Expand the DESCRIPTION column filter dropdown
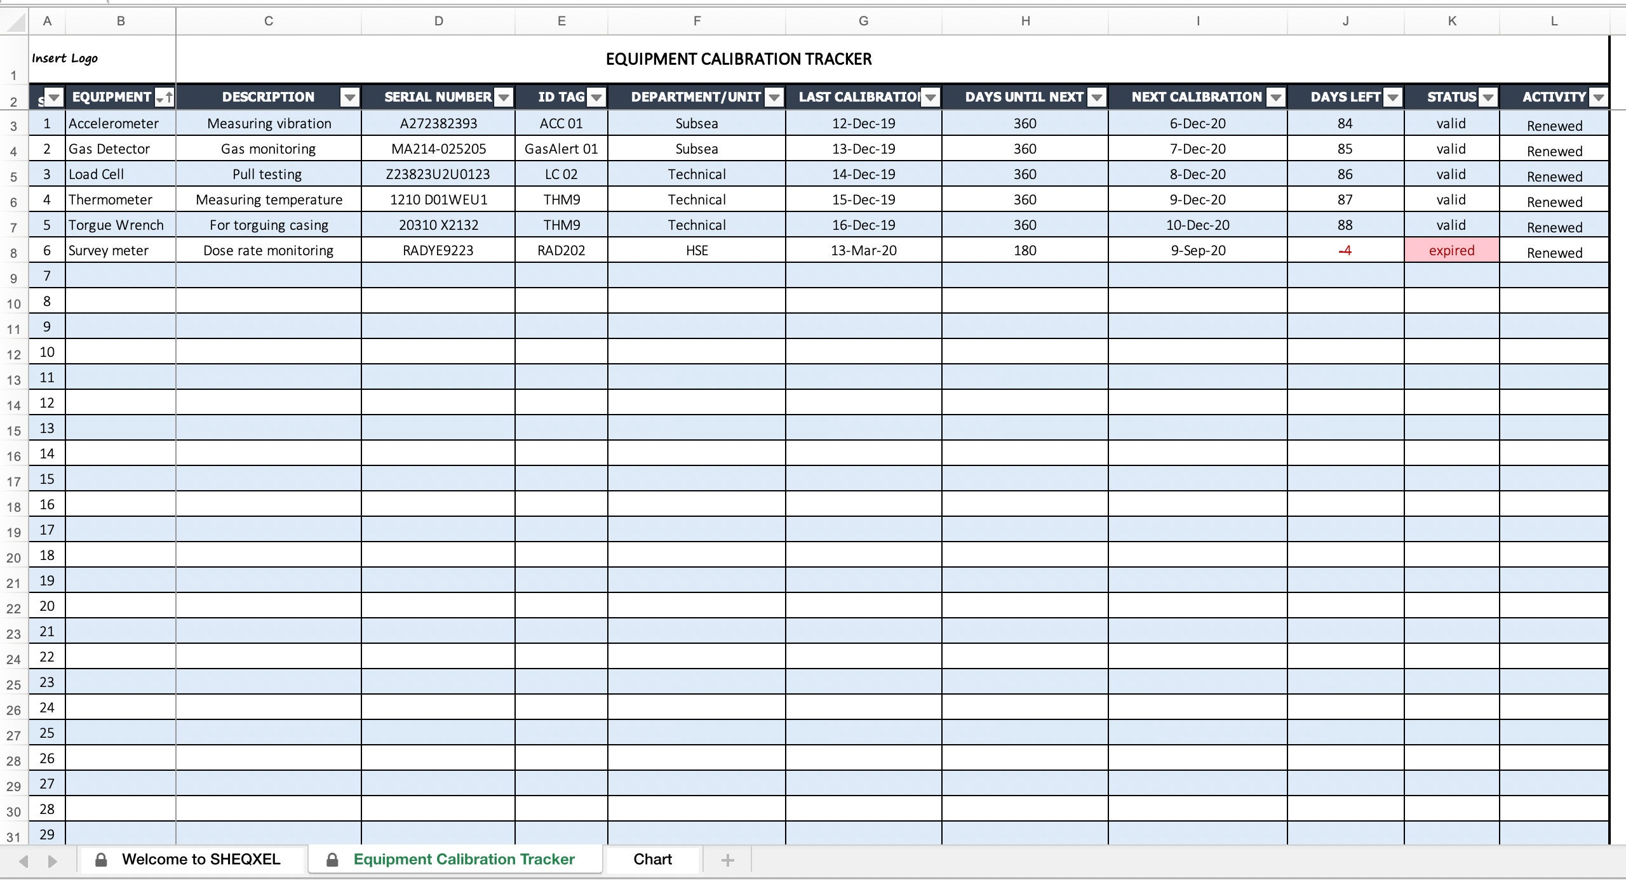This screenshot has width=1626, height=880. click(349, 97)
